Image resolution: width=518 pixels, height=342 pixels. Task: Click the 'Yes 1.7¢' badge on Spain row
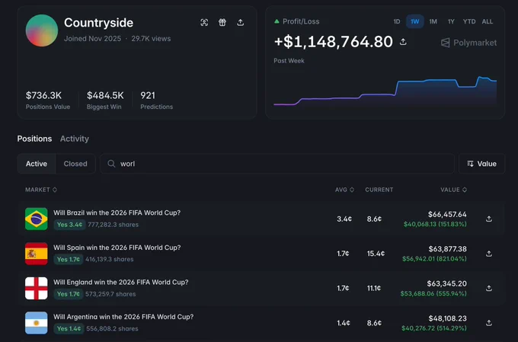click(69, 260)
